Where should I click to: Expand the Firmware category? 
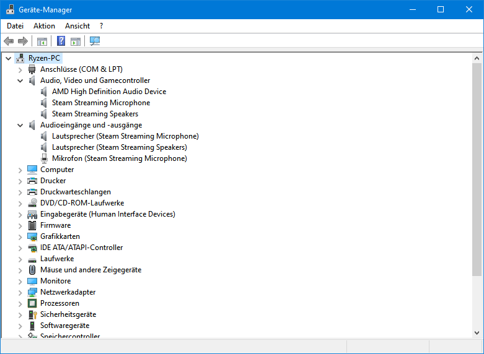pyautogui.click(x=20, y=226)
